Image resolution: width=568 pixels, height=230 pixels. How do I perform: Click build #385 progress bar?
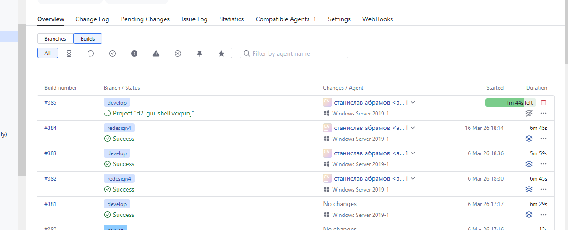[511, 103]
